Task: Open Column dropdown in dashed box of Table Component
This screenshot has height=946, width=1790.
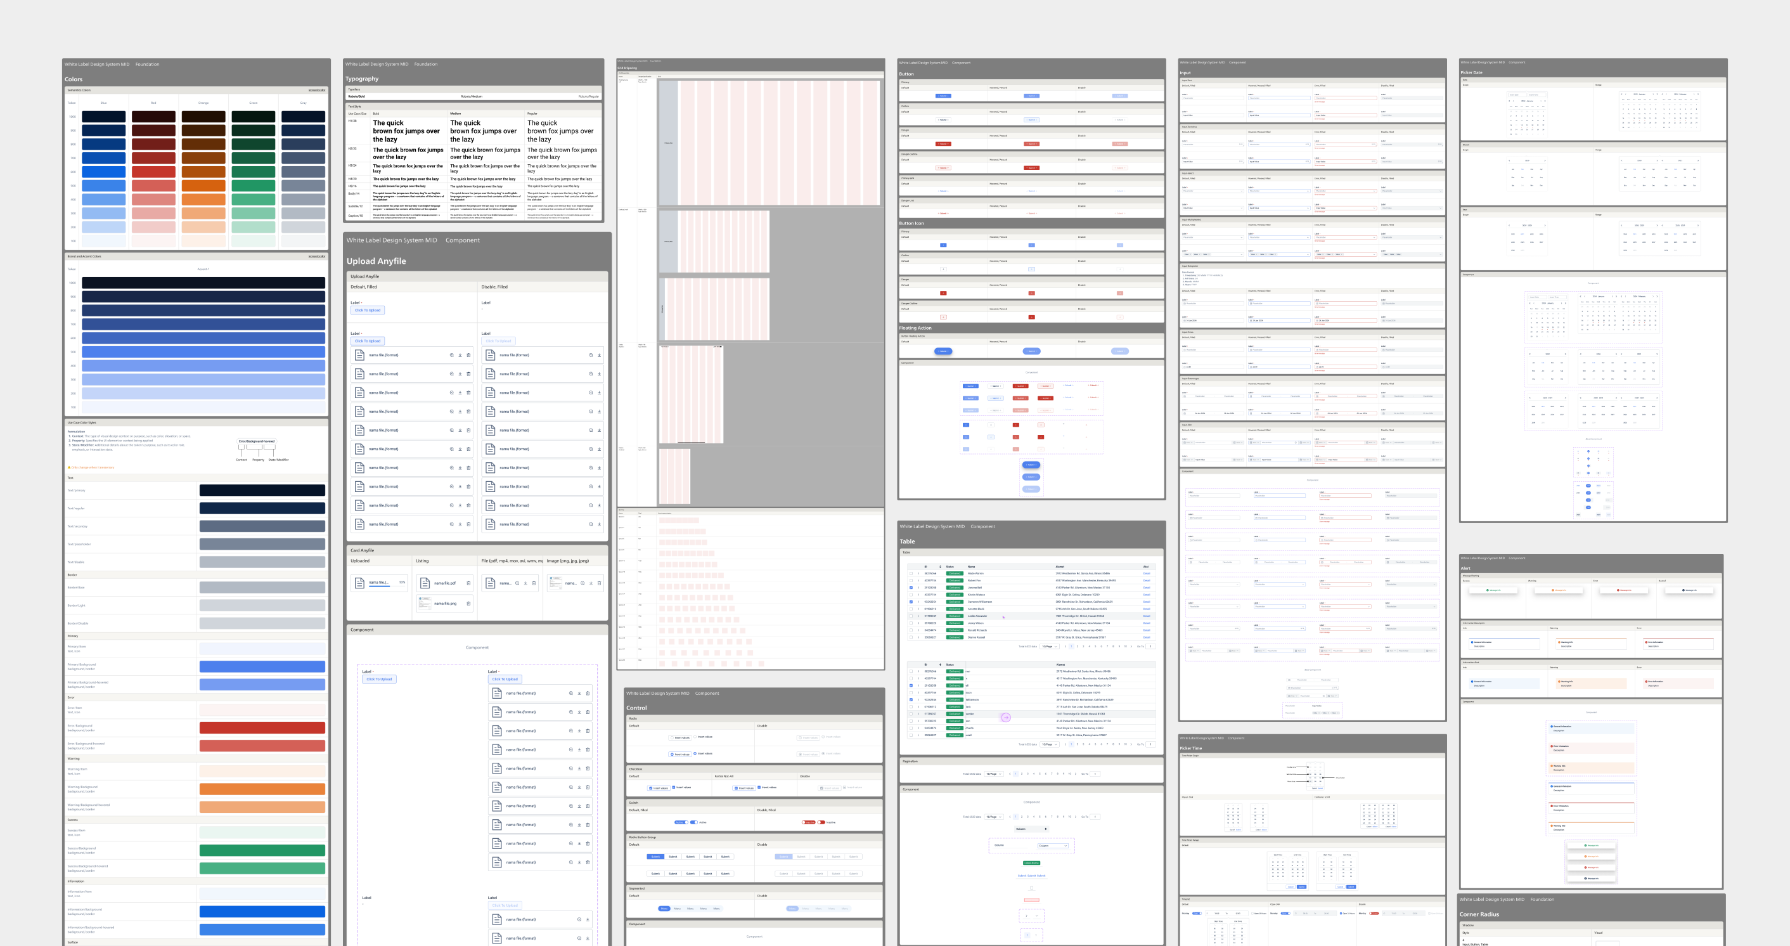Action: (x=1053, y=846)
